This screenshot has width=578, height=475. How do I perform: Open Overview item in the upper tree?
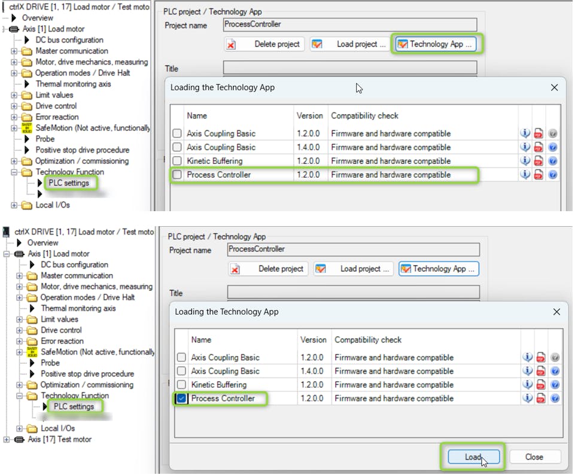click(38, 18)
